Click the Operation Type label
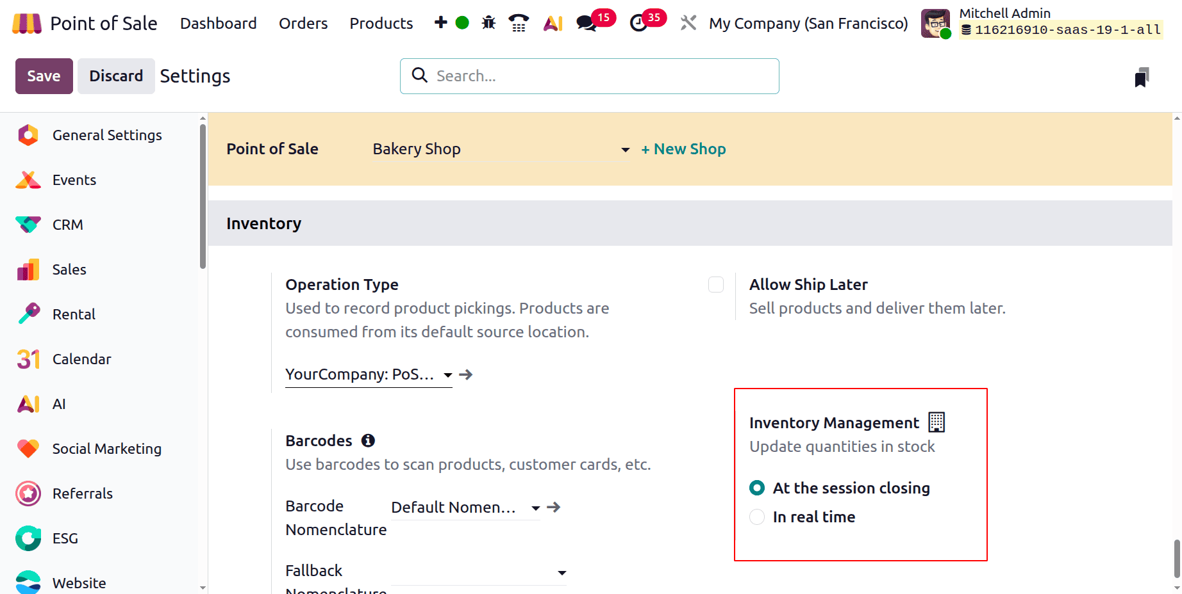This screenshot has height=594, width=1182. point(342,285)
